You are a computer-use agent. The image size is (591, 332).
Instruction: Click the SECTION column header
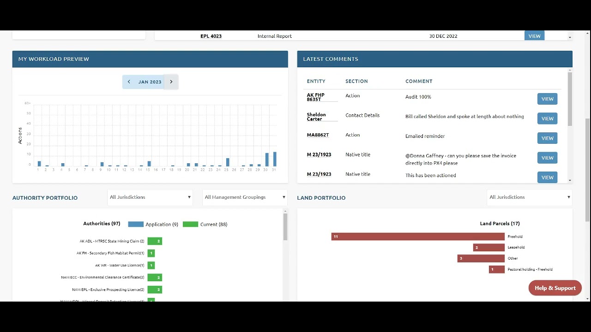tap(356, 81)
